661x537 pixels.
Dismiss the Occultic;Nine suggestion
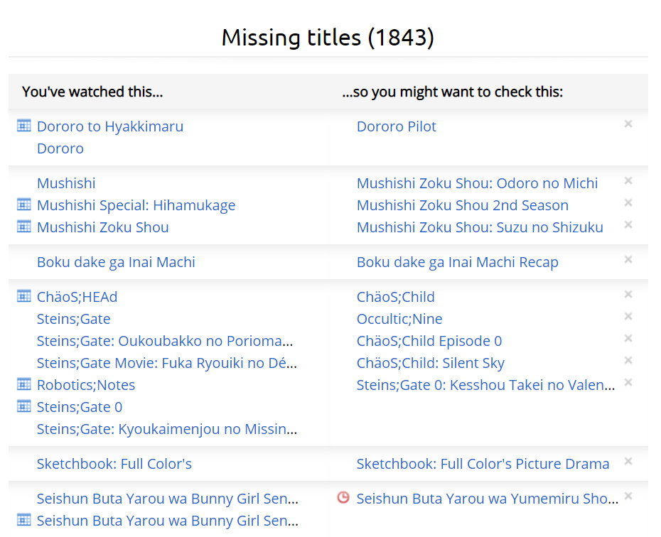[x=628, y=316]
